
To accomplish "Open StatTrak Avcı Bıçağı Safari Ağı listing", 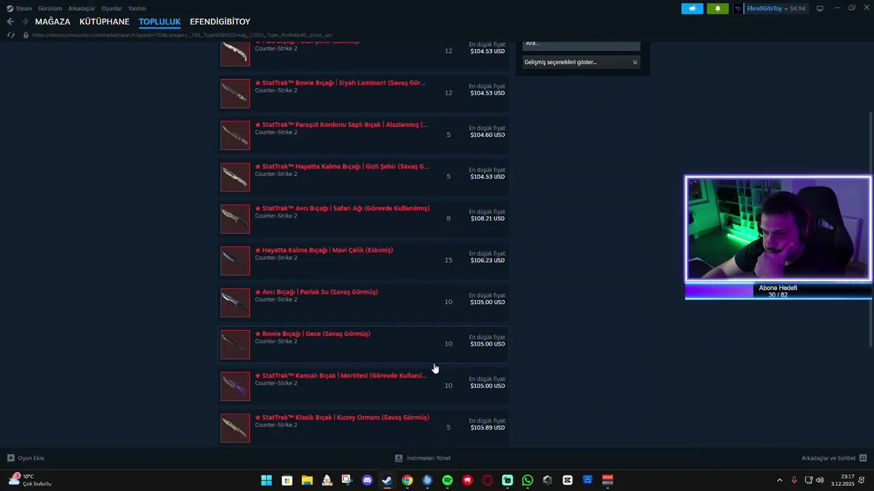I will pyautogui.click(x=364, y=218).
